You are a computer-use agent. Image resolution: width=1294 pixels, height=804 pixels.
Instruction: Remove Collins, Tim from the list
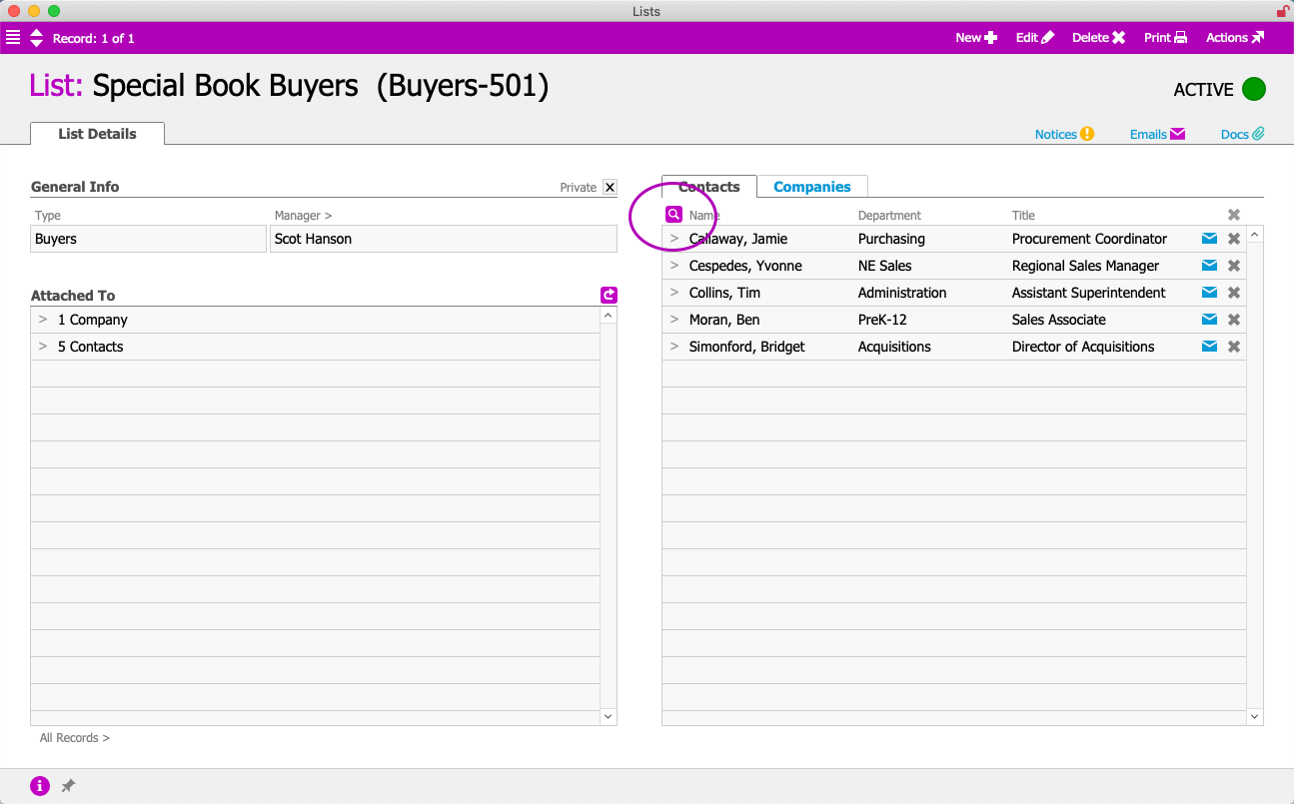click(1234, 293)
